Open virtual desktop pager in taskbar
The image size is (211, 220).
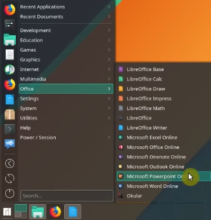pyautogui.click(x=21, y=211)
